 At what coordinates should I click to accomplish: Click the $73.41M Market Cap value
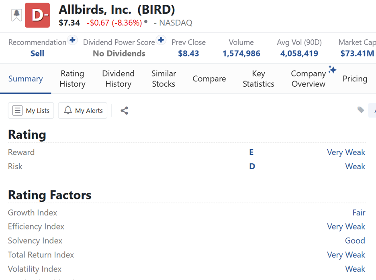(357, 53)
